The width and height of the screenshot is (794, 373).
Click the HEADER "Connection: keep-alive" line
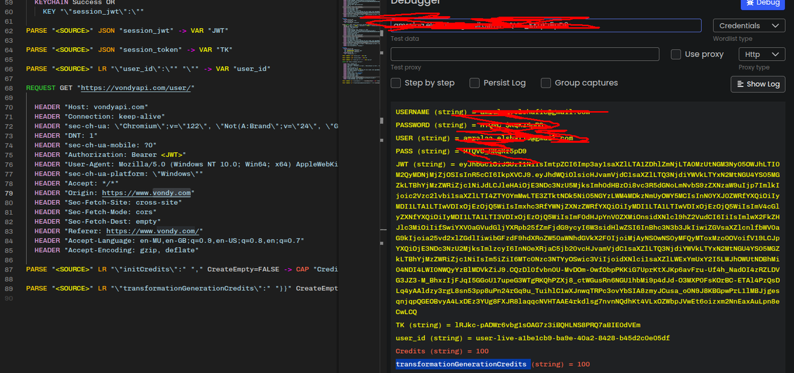99,117
